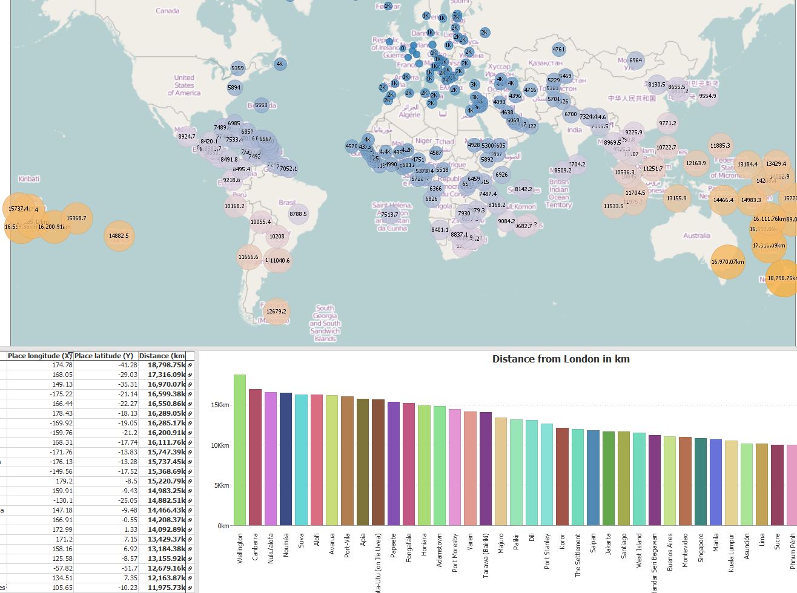
Task: Click link icon in the 16,111.76k table row
Action: click(x=190, y=443)
